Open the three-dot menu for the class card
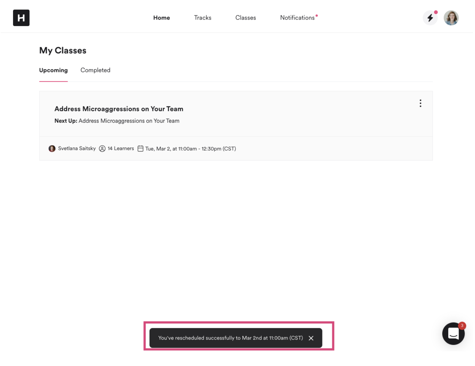This screenshot has height=366, width=475. pyautogui.click(x=420, y=103)
